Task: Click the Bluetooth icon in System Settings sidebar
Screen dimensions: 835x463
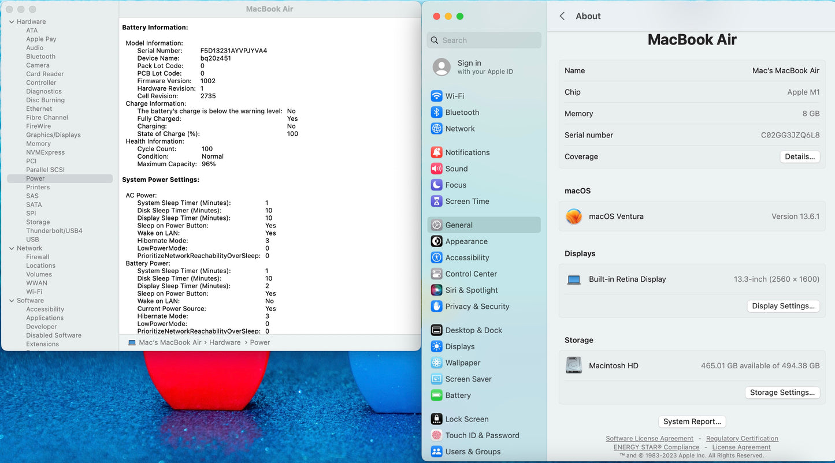Action: point(436,112)
